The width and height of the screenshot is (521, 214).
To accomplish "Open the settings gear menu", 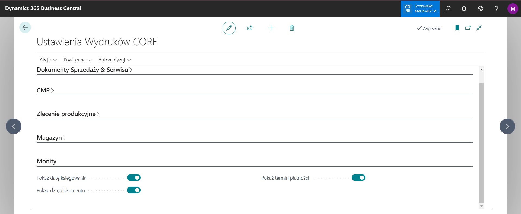I will pos(480,9).
